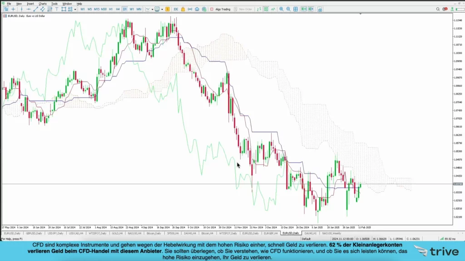Switch timeframe to H4
The width and height of the screenshot is (465, 261).
pos(118,9)
